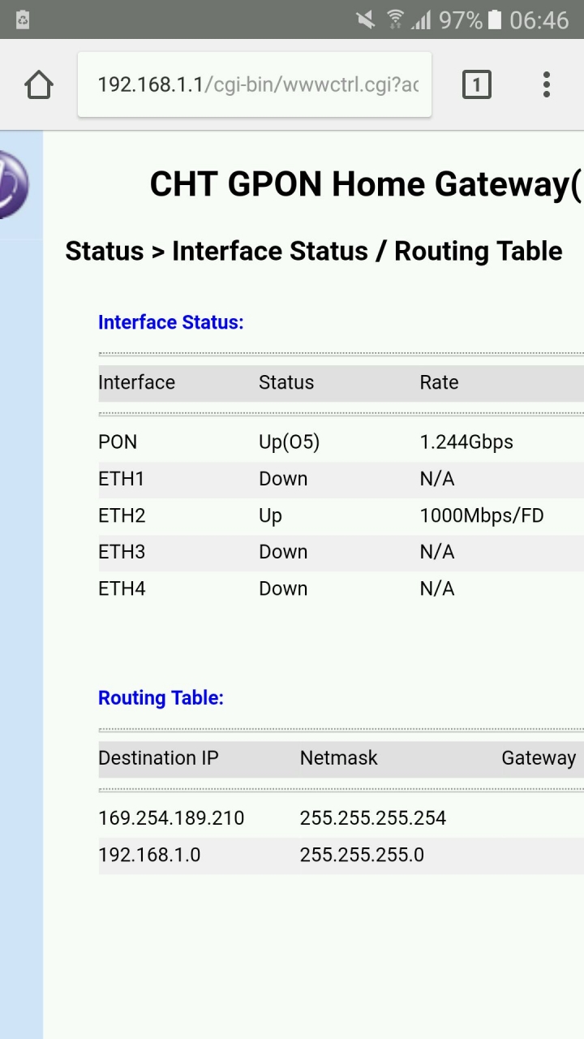584x1039 pixels.
Task: Click the Netmask column header
Action: click(x=339, y=758)
